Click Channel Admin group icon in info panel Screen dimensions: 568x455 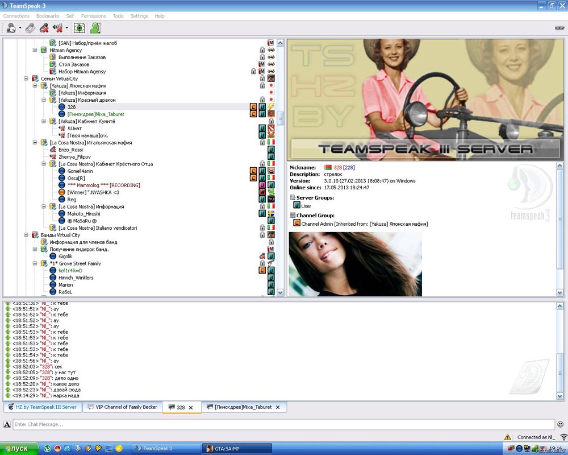[x=296, y=223]
